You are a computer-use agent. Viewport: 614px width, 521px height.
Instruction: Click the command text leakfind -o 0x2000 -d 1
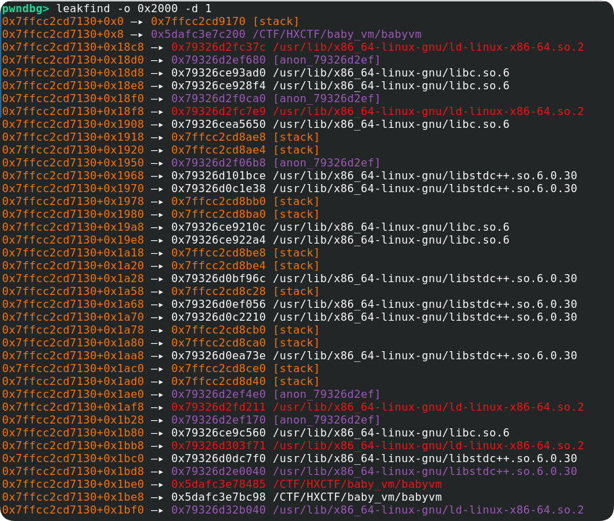click(x=133, y=8)
